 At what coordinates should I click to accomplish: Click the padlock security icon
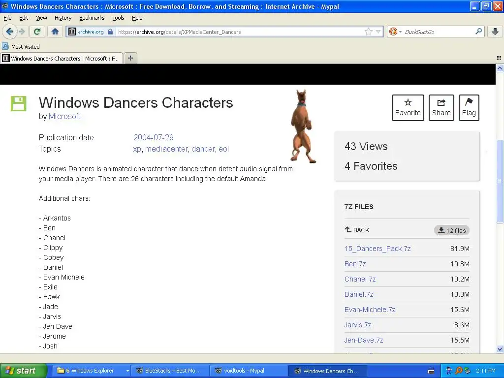110,31
